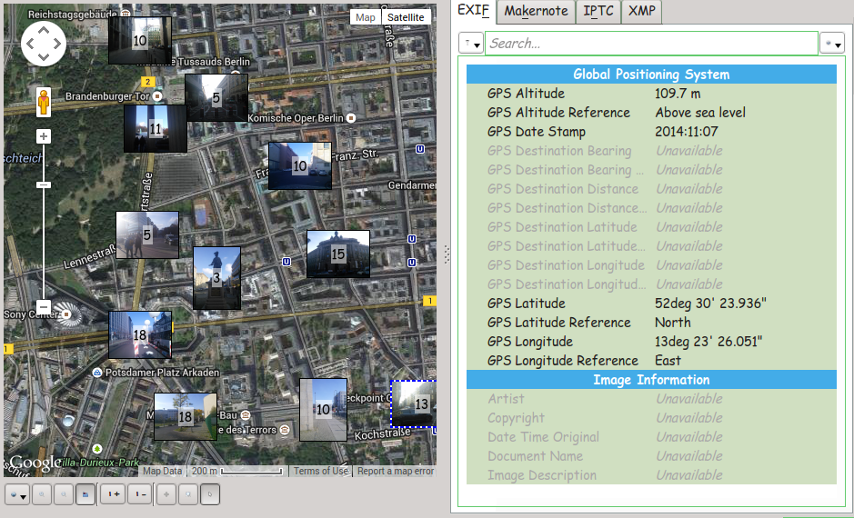Open the filter dropdown left of Search

coord(471,44)
